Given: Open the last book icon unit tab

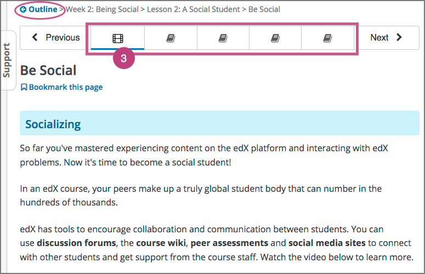Looking at the screenshot, I should [327, 38].
